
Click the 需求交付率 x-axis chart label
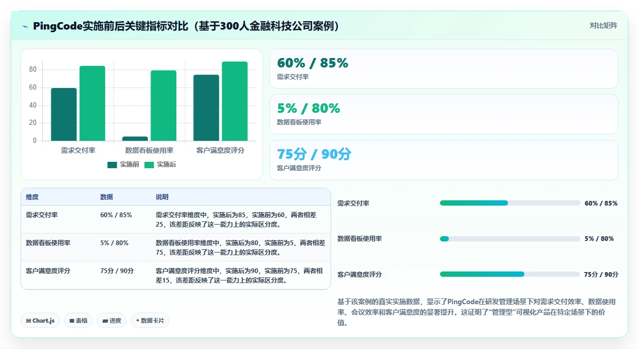tap(78, 150)
